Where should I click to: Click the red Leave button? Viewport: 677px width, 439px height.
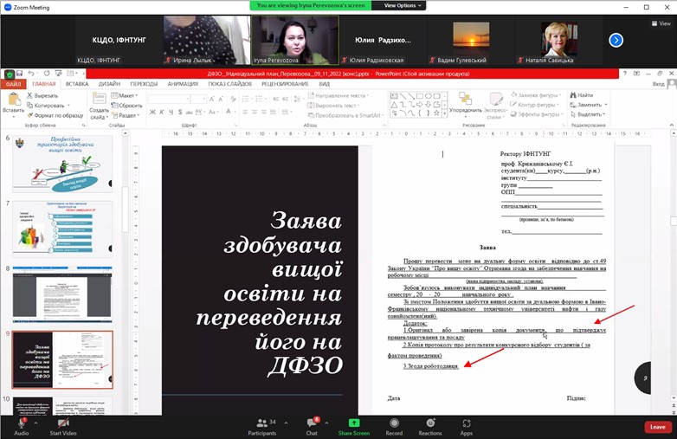pyautogui.click(x=657, y=427)
